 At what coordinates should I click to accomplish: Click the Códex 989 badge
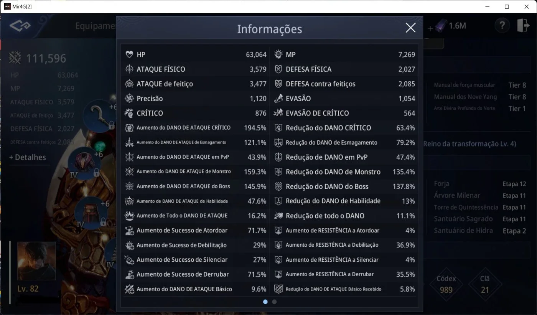click(x=446, y=284)
